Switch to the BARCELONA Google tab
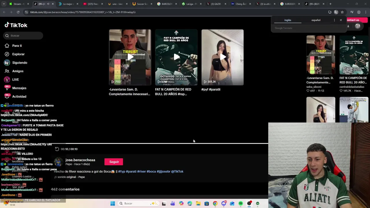370x208 pixels. pyautogui.click(x=167, y=4)
